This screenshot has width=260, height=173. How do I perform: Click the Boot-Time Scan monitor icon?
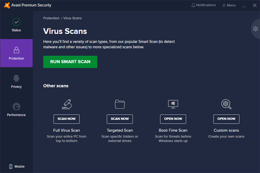tap(173, 104)
